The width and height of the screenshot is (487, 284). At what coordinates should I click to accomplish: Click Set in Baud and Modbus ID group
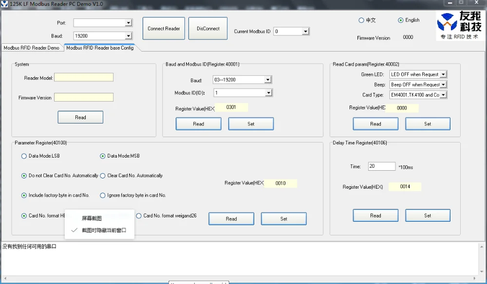click(251, 124)
